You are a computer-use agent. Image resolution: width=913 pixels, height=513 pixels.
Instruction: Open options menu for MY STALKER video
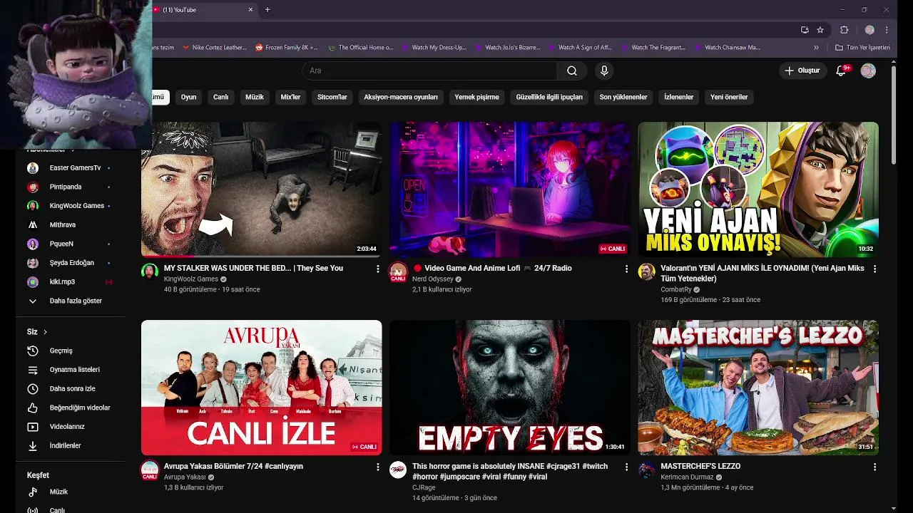378,269
